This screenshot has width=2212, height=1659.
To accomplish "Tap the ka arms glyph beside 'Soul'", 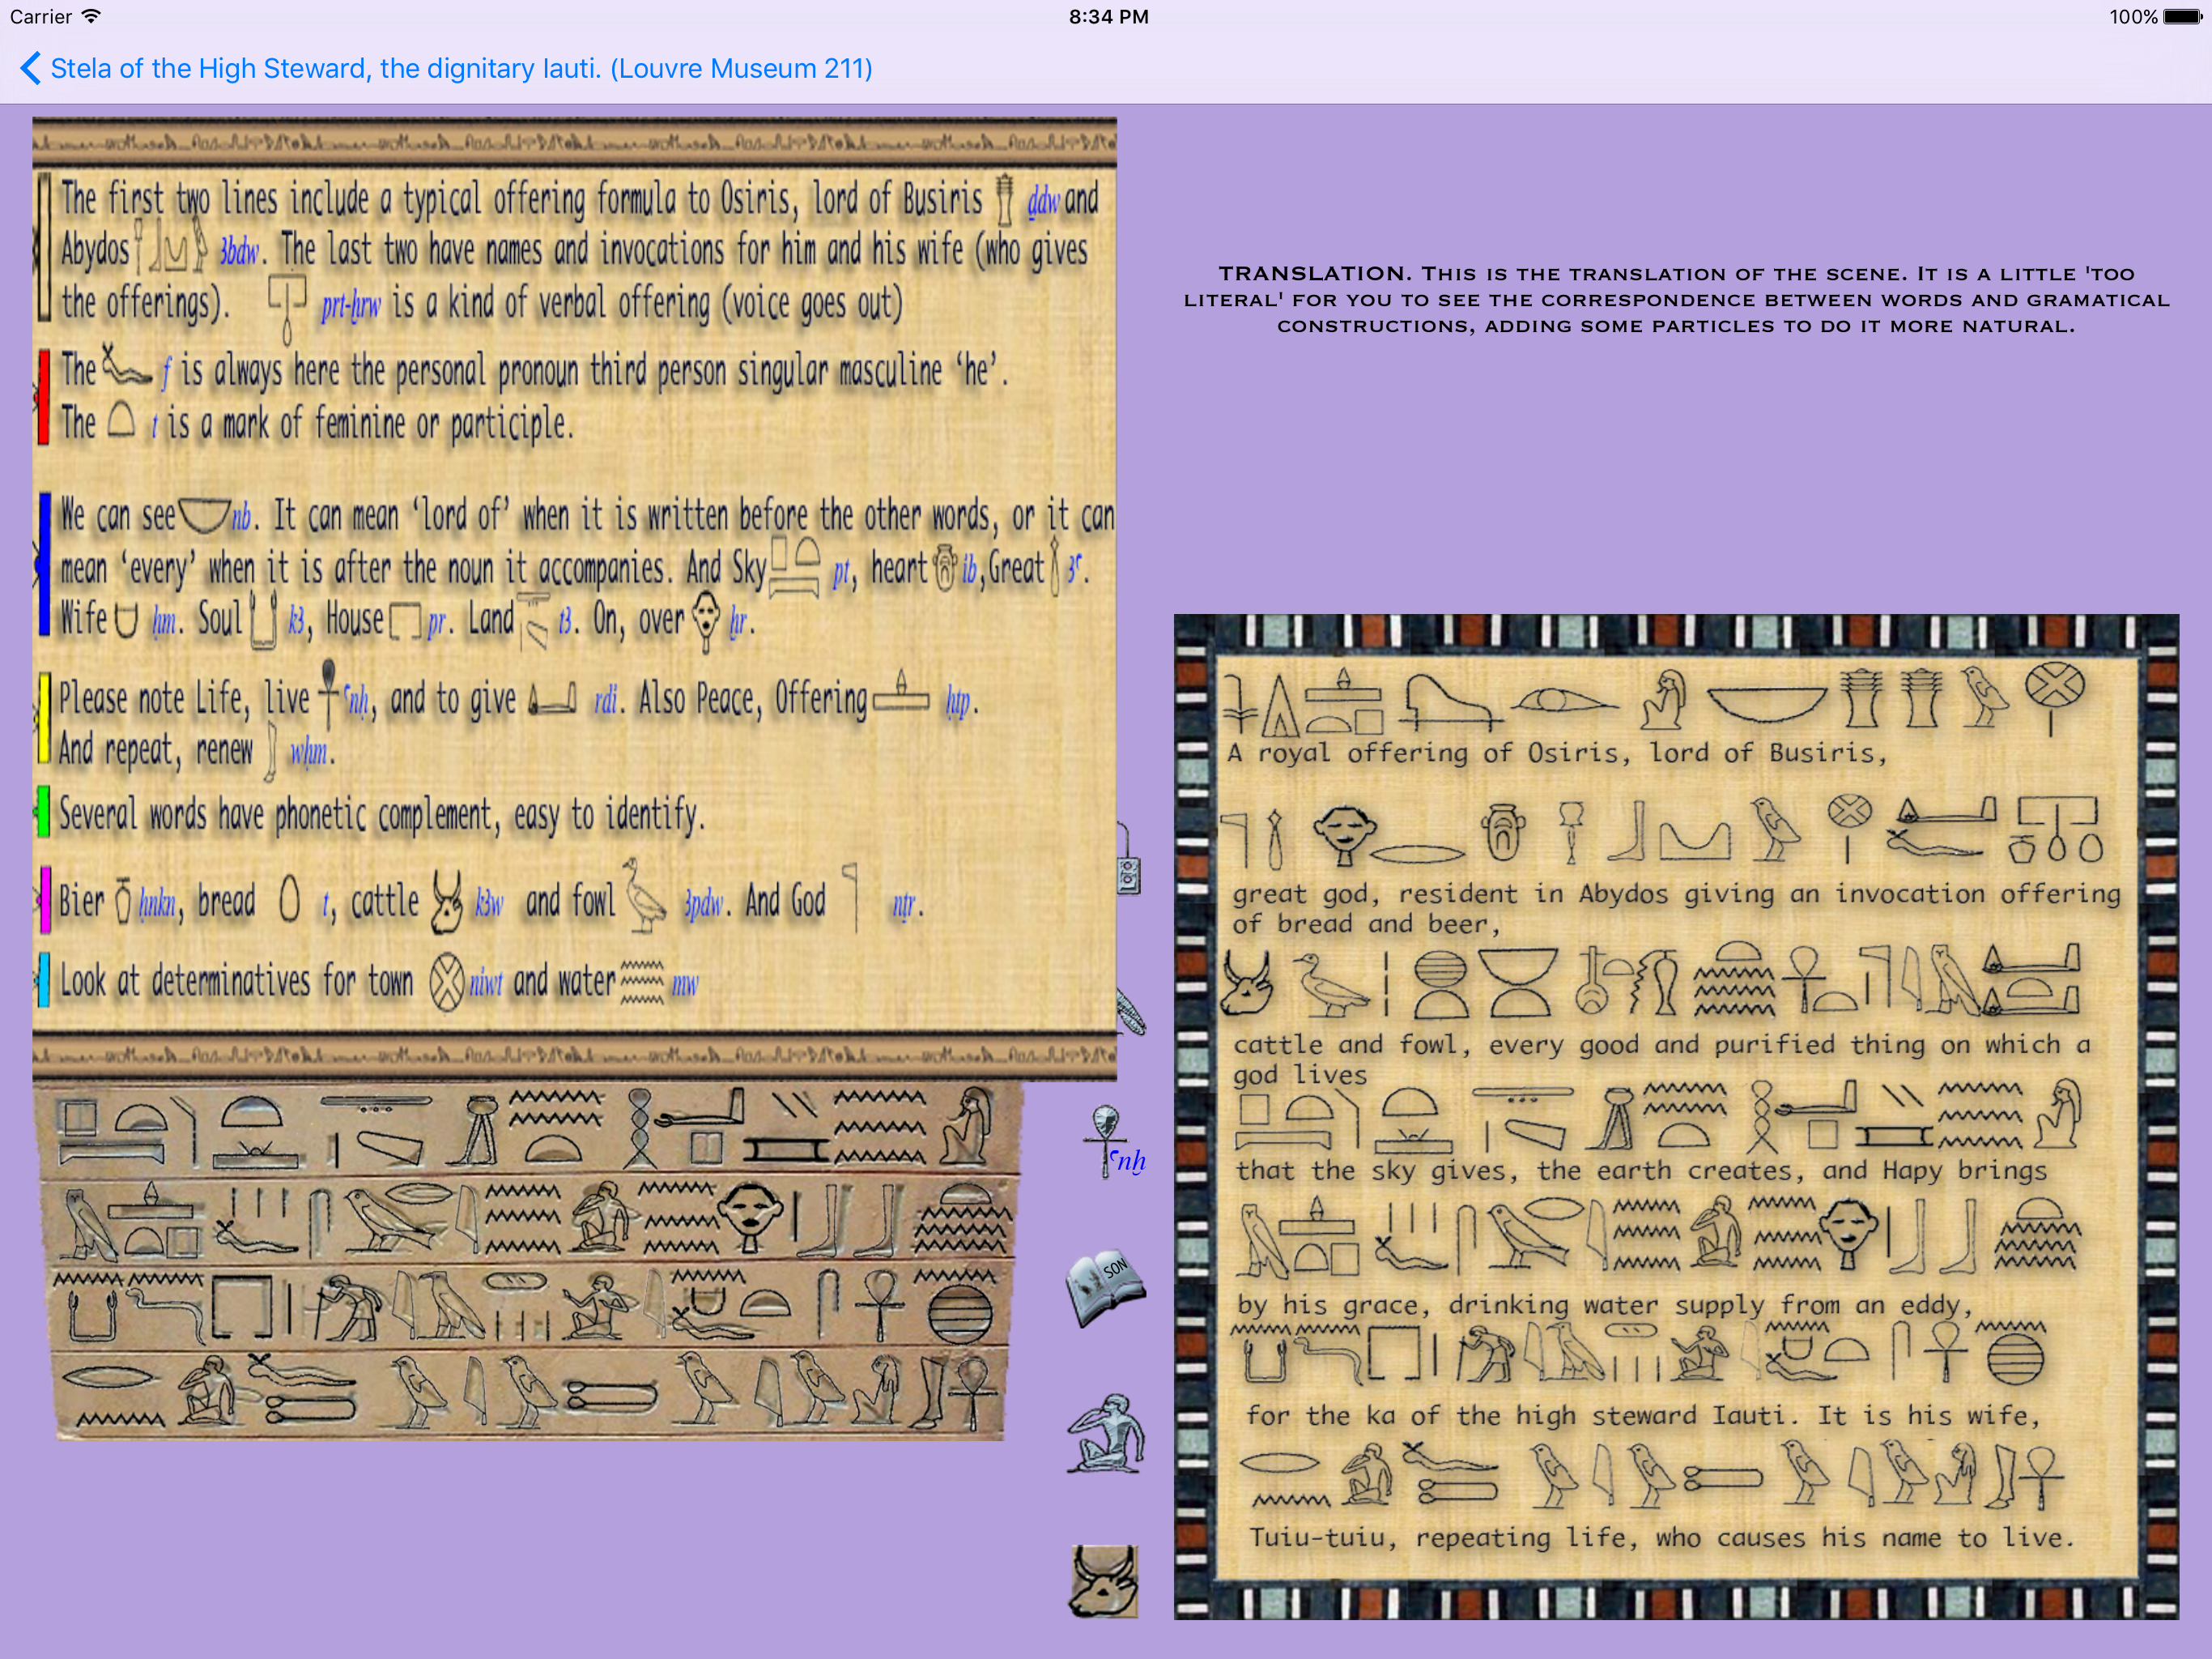I will click(262, 620).
